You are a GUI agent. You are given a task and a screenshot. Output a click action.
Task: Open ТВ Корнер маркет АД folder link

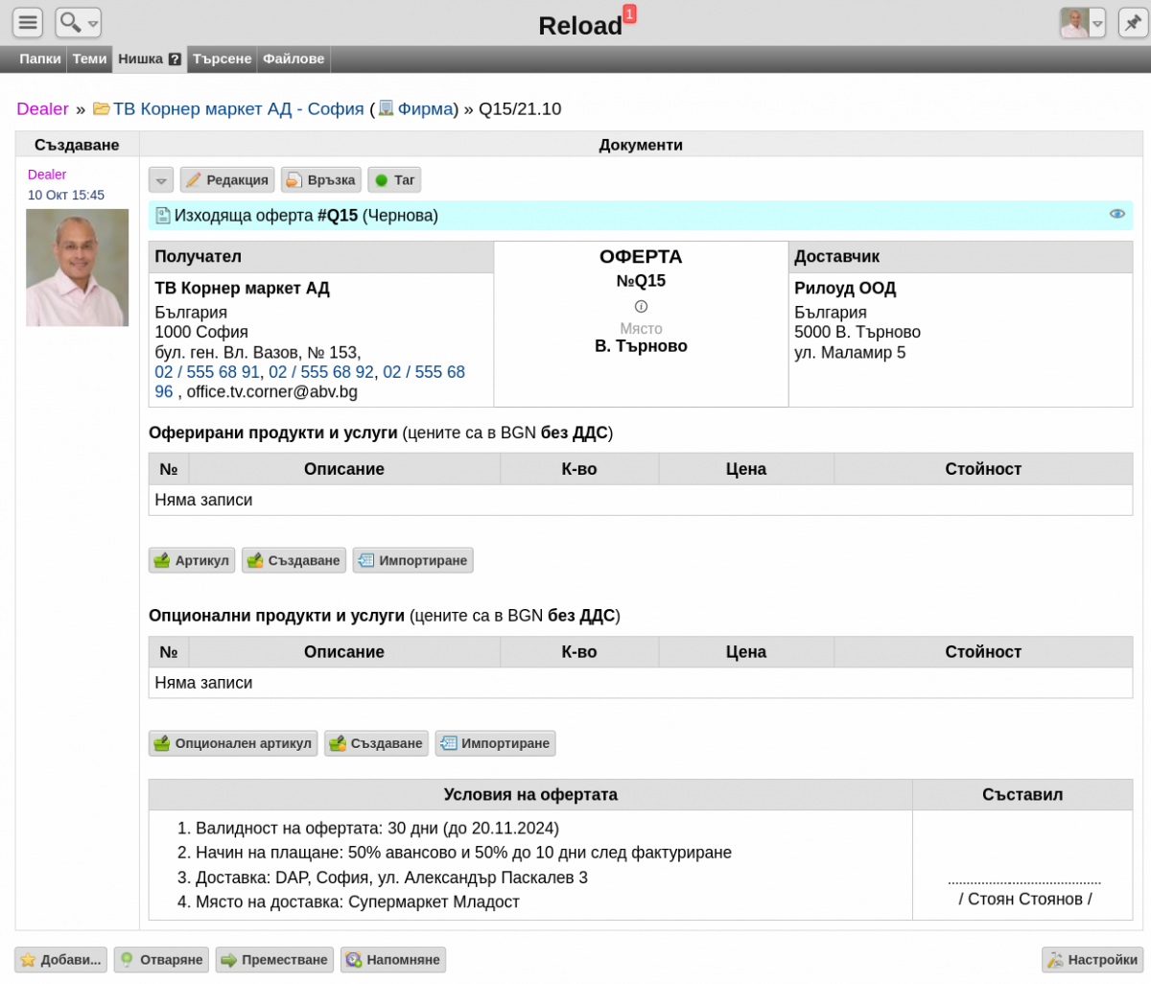239,108
